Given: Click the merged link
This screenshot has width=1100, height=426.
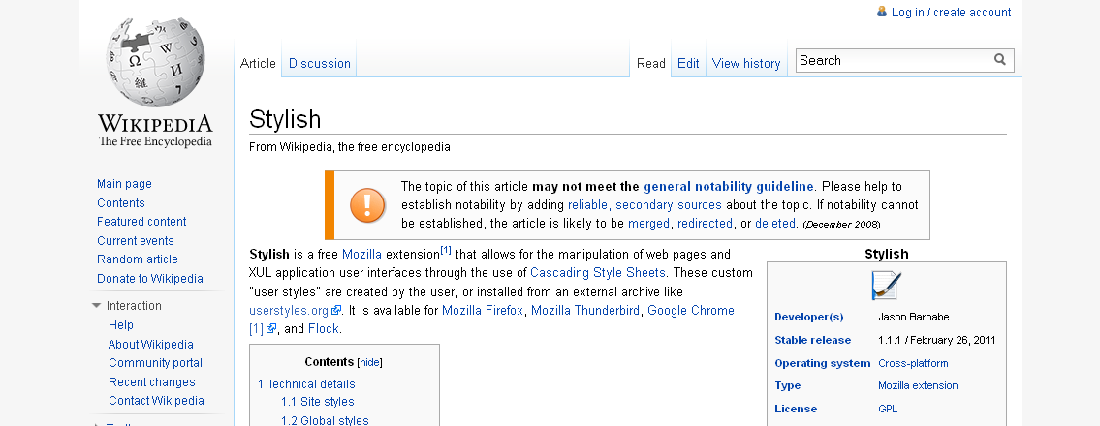Looking at the screenshot, I should click(x=649, y=224).
